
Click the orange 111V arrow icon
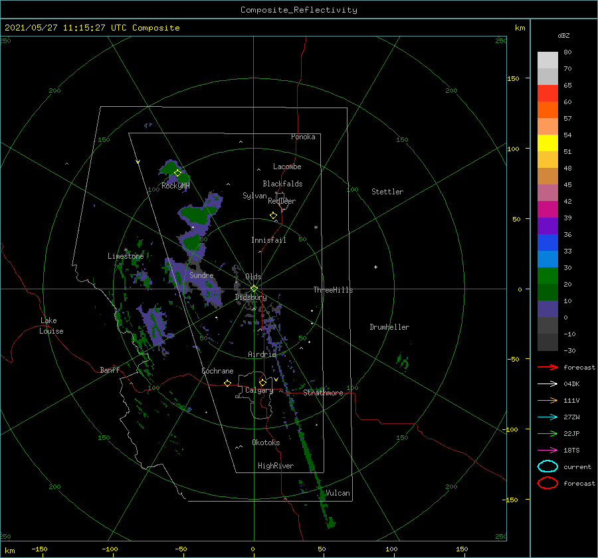click(x=548, y=400)
